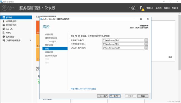
Task: Select the 路径 wizard step
Action: point(55,48)
